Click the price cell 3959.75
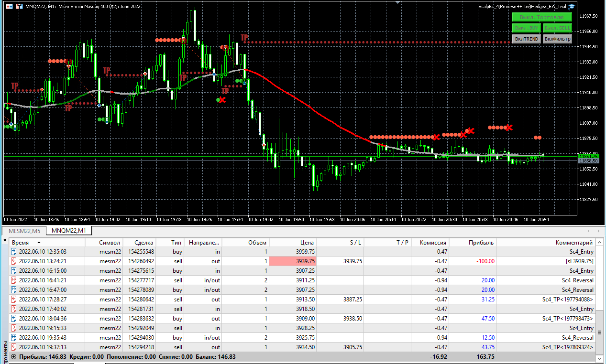This screenshot has width=606, height=364. point(305,252)
